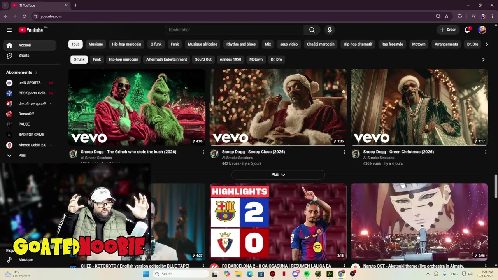Open Shorts in the sidebar
The height and width of the screenshot is (280, 498).
[30, 56]
